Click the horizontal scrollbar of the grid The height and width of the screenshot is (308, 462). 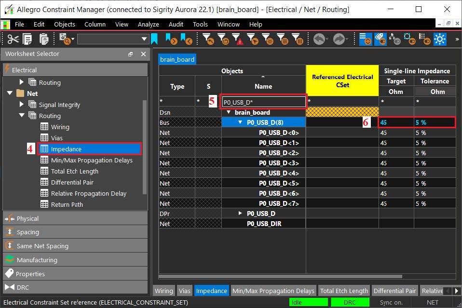(280, 277)
